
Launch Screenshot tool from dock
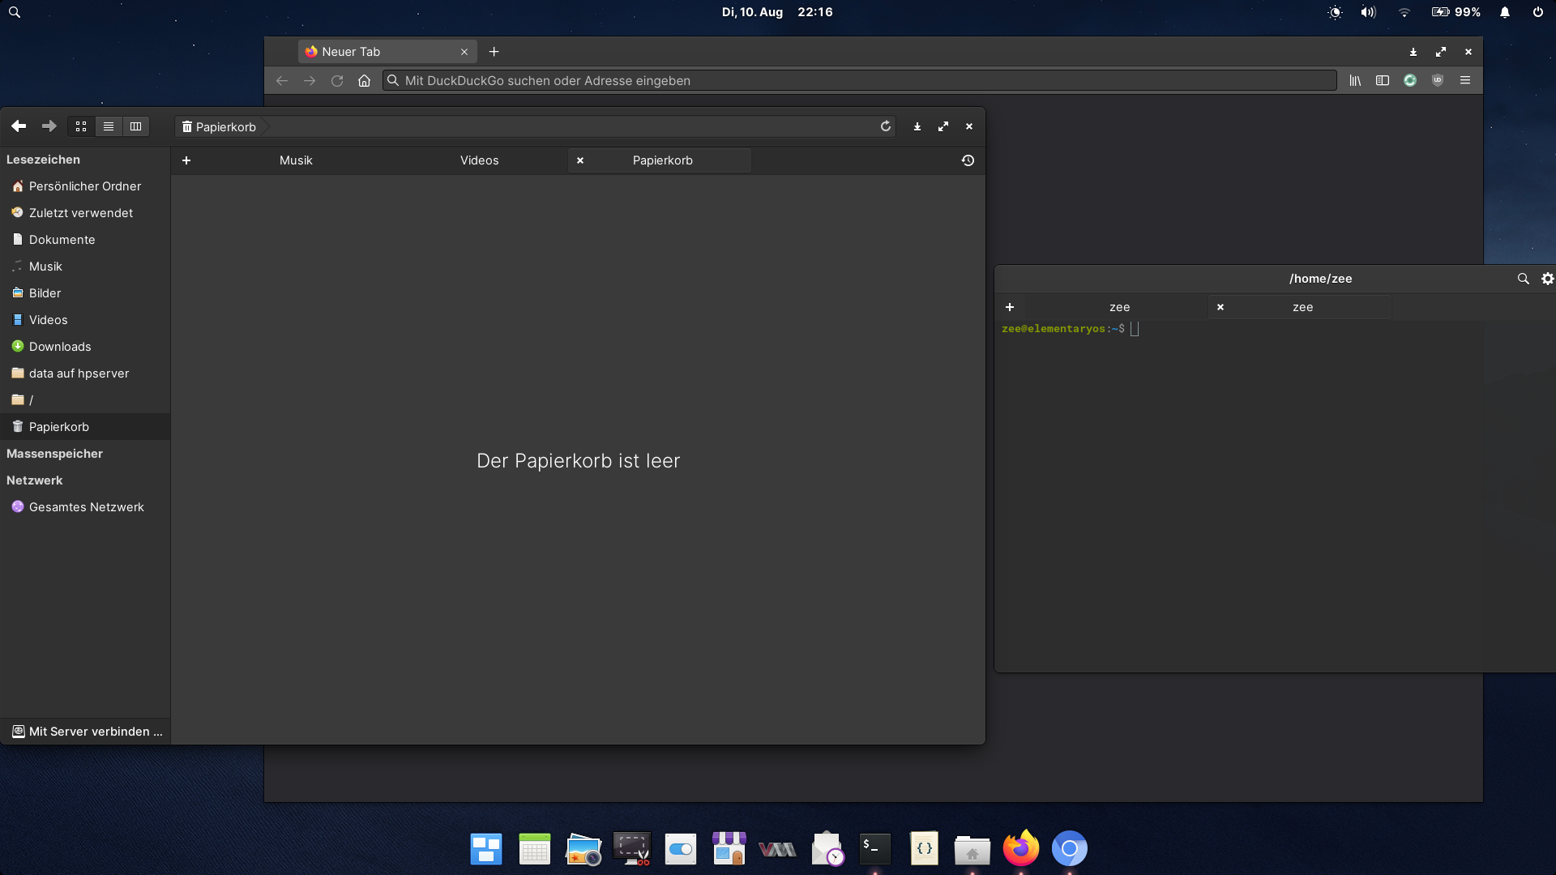click(x=632, y=848)
